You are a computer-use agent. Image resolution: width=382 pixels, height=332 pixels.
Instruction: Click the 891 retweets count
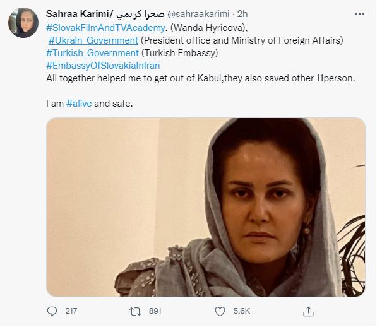[x=154, y=311]
